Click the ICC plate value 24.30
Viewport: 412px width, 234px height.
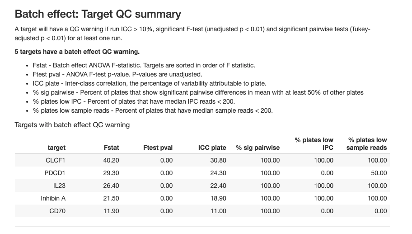click(x=219, y=173)
